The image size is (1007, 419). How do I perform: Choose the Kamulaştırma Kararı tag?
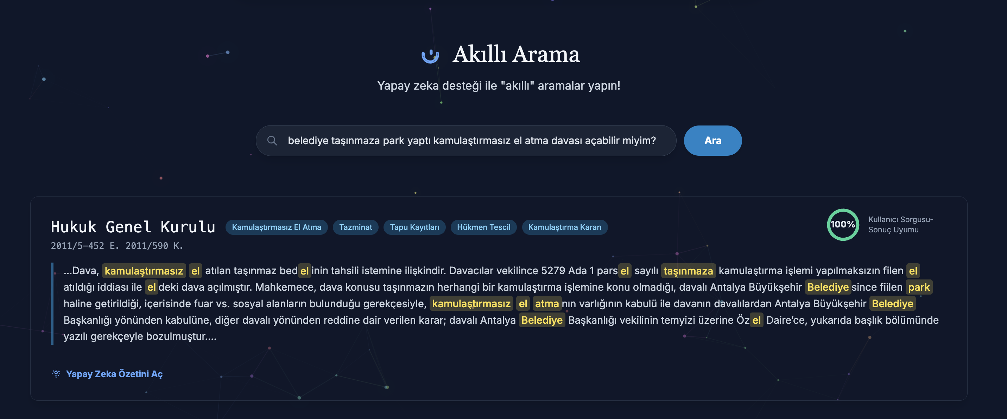pos(564,227)
